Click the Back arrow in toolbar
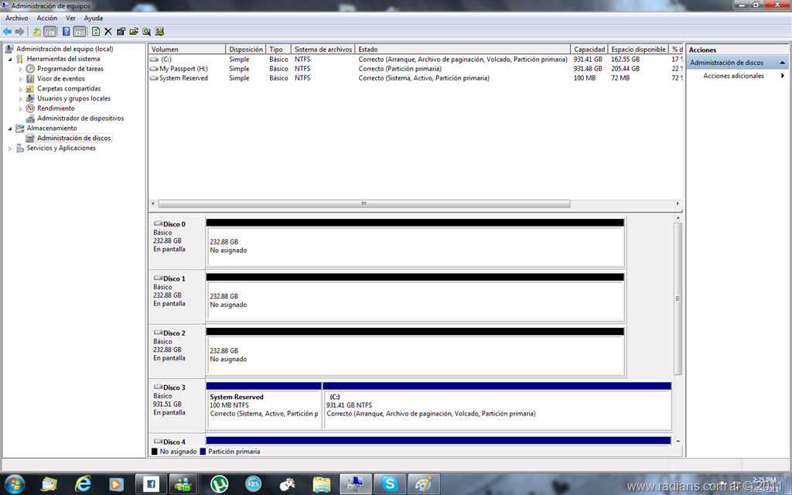 pos(7,32)
